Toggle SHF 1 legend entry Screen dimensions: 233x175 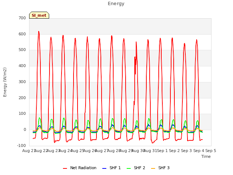[111, 168]
